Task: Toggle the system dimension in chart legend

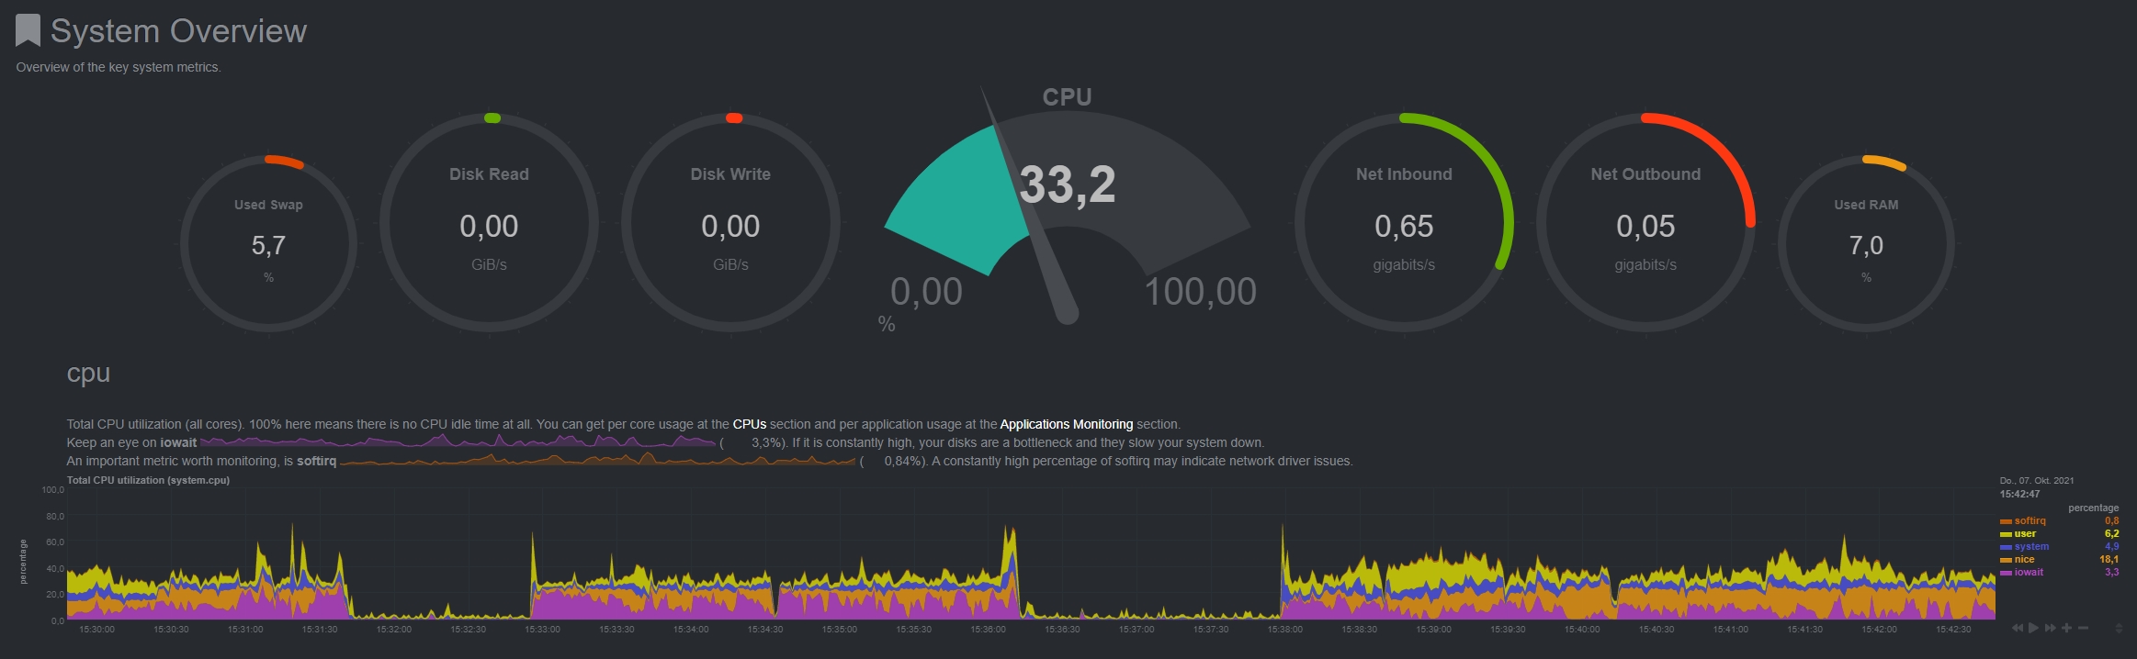Action: pos(2031,546)
